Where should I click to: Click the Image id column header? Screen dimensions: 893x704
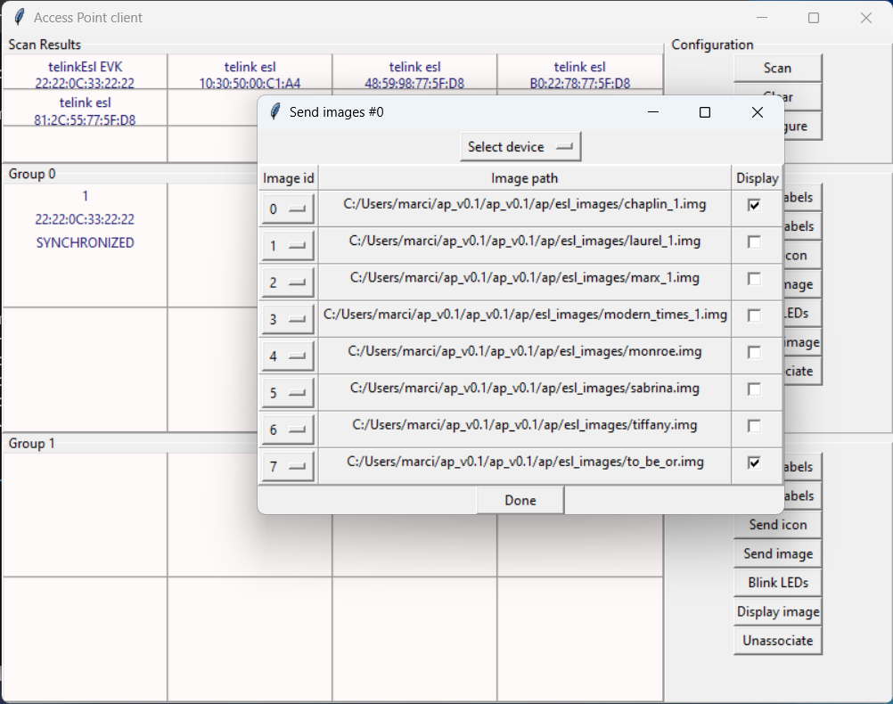288,178
